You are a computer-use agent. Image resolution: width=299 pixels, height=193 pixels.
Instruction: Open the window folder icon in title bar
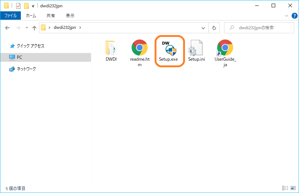(6, 6)
